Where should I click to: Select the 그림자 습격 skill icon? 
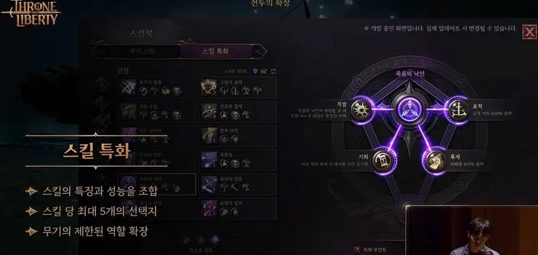point(209,88)
